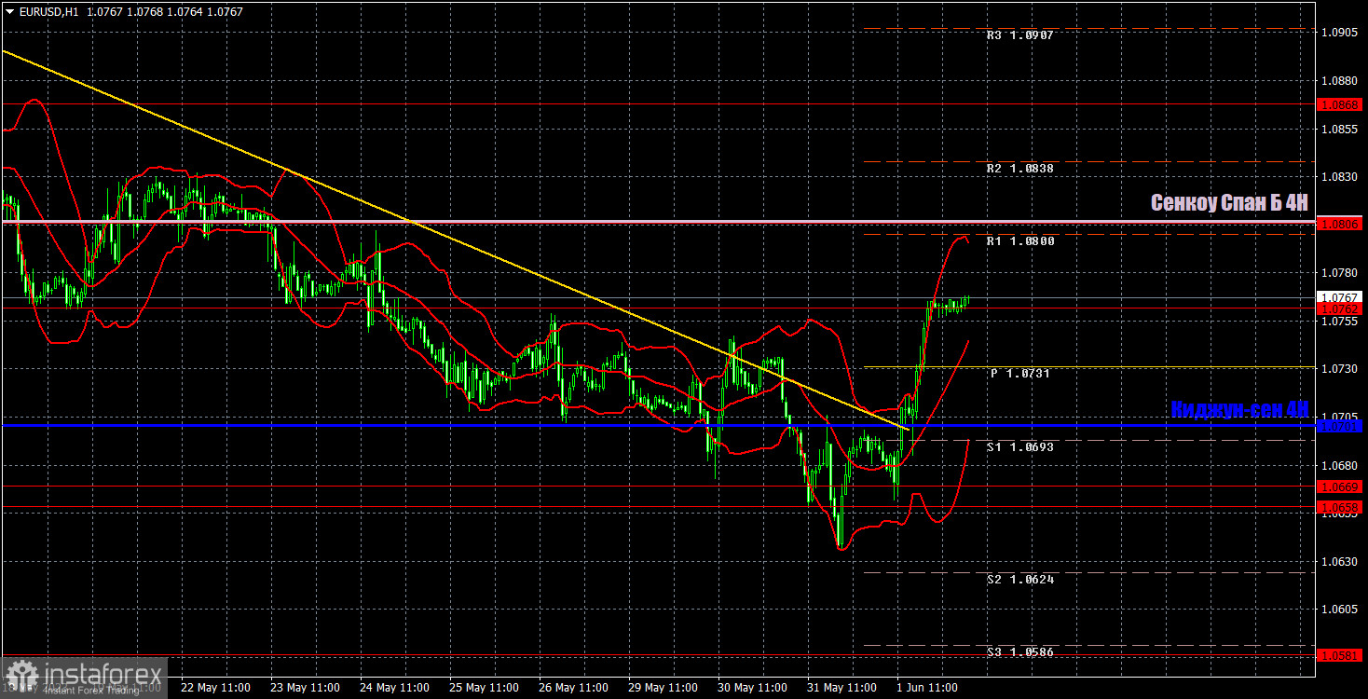The image size is (1368, 699).
Task: Click 1.0855 on the price axis
Action: click(x=1340, y=129)
